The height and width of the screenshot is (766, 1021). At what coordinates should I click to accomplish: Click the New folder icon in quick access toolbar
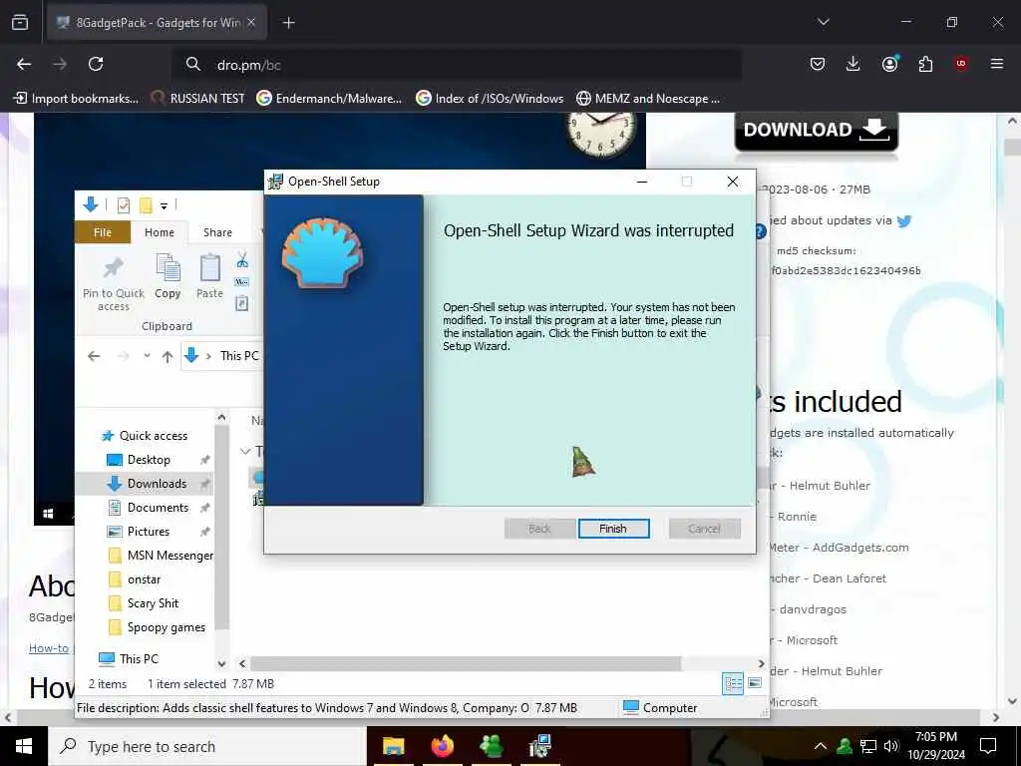146,205
